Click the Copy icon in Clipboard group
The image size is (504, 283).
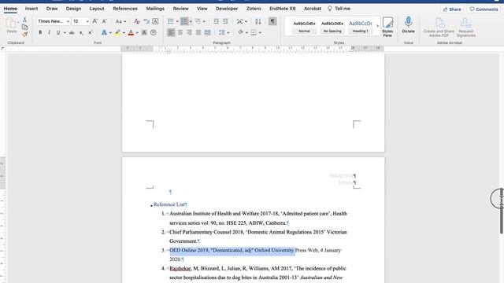point(24,27)
